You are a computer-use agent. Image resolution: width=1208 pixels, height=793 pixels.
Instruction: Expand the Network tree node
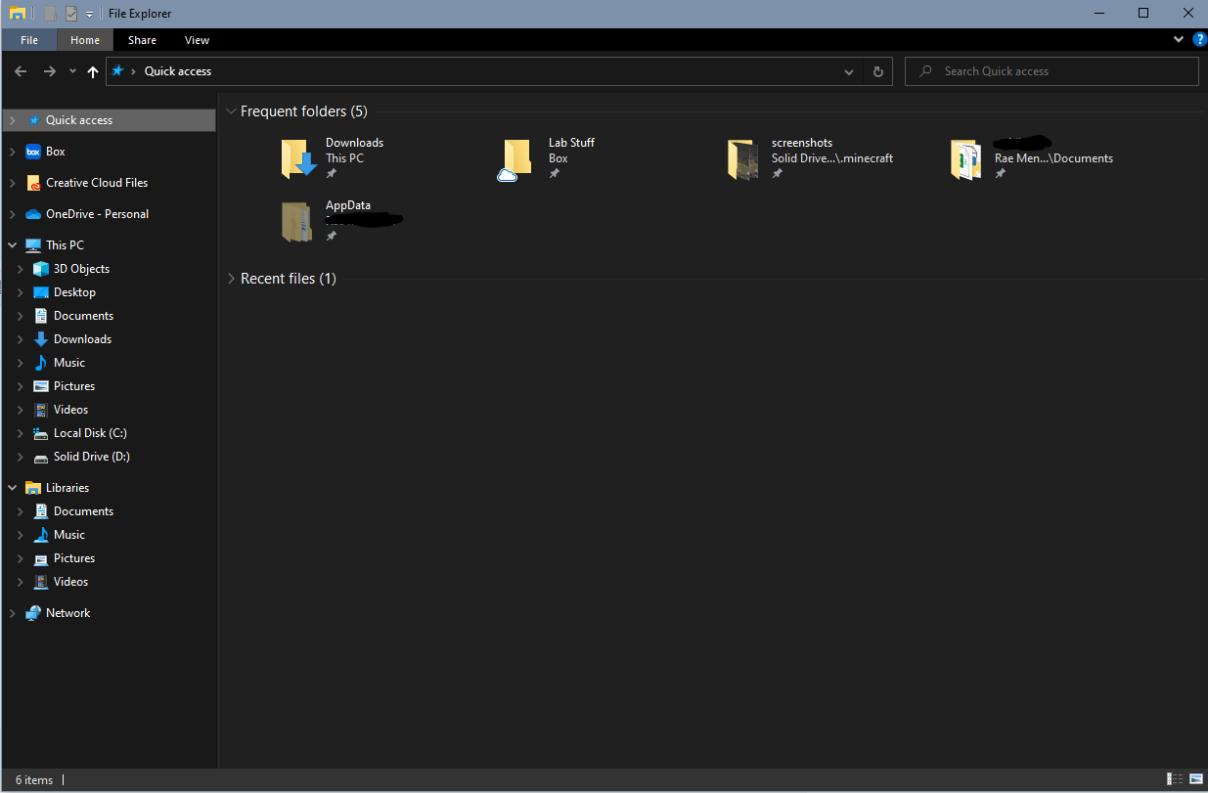(12, 613)
